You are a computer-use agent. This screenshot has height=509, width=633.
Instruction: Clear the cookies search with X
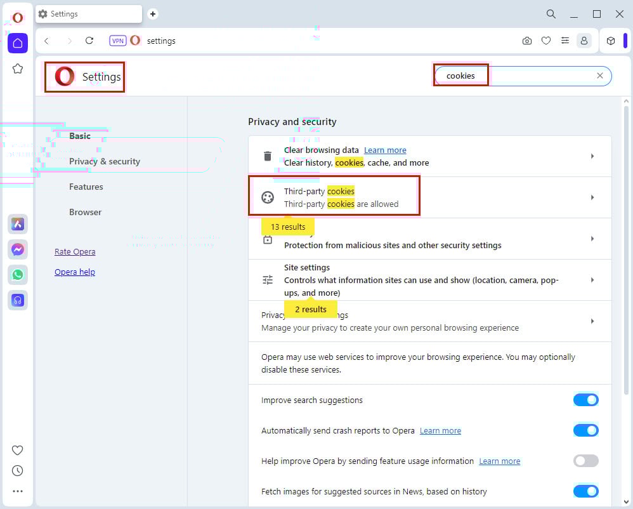pos(600,76)
